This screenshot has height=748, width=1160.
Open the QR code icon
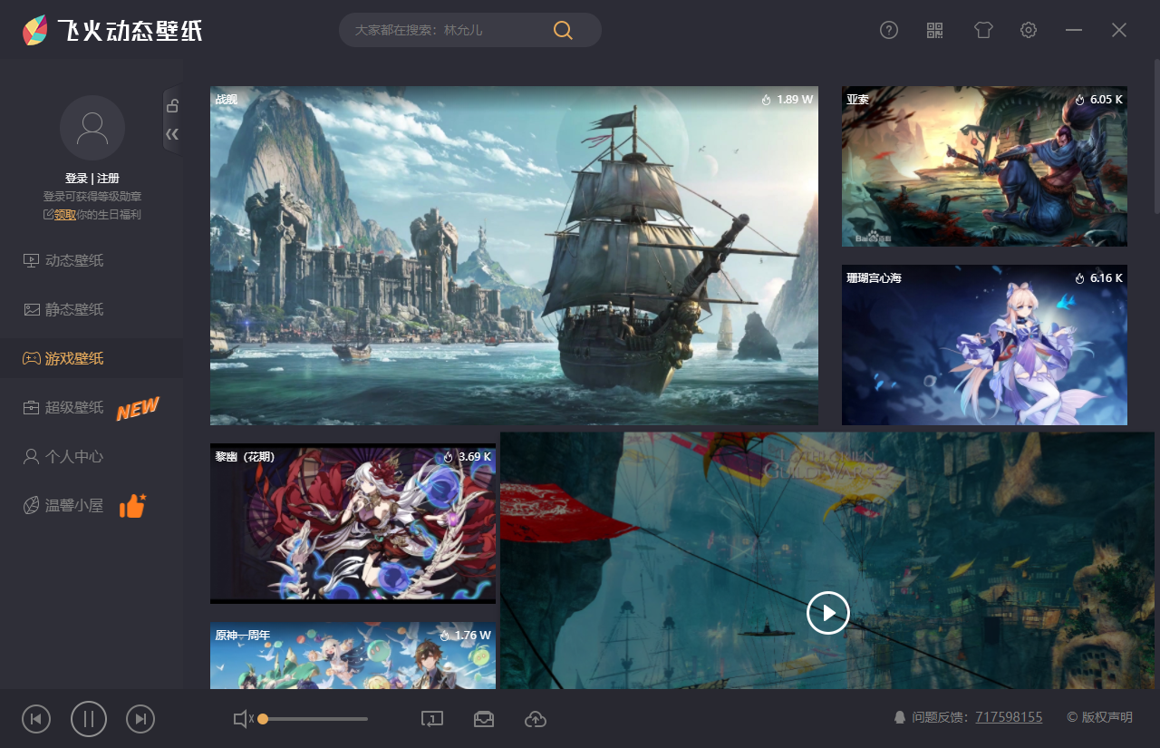point(935,30)
